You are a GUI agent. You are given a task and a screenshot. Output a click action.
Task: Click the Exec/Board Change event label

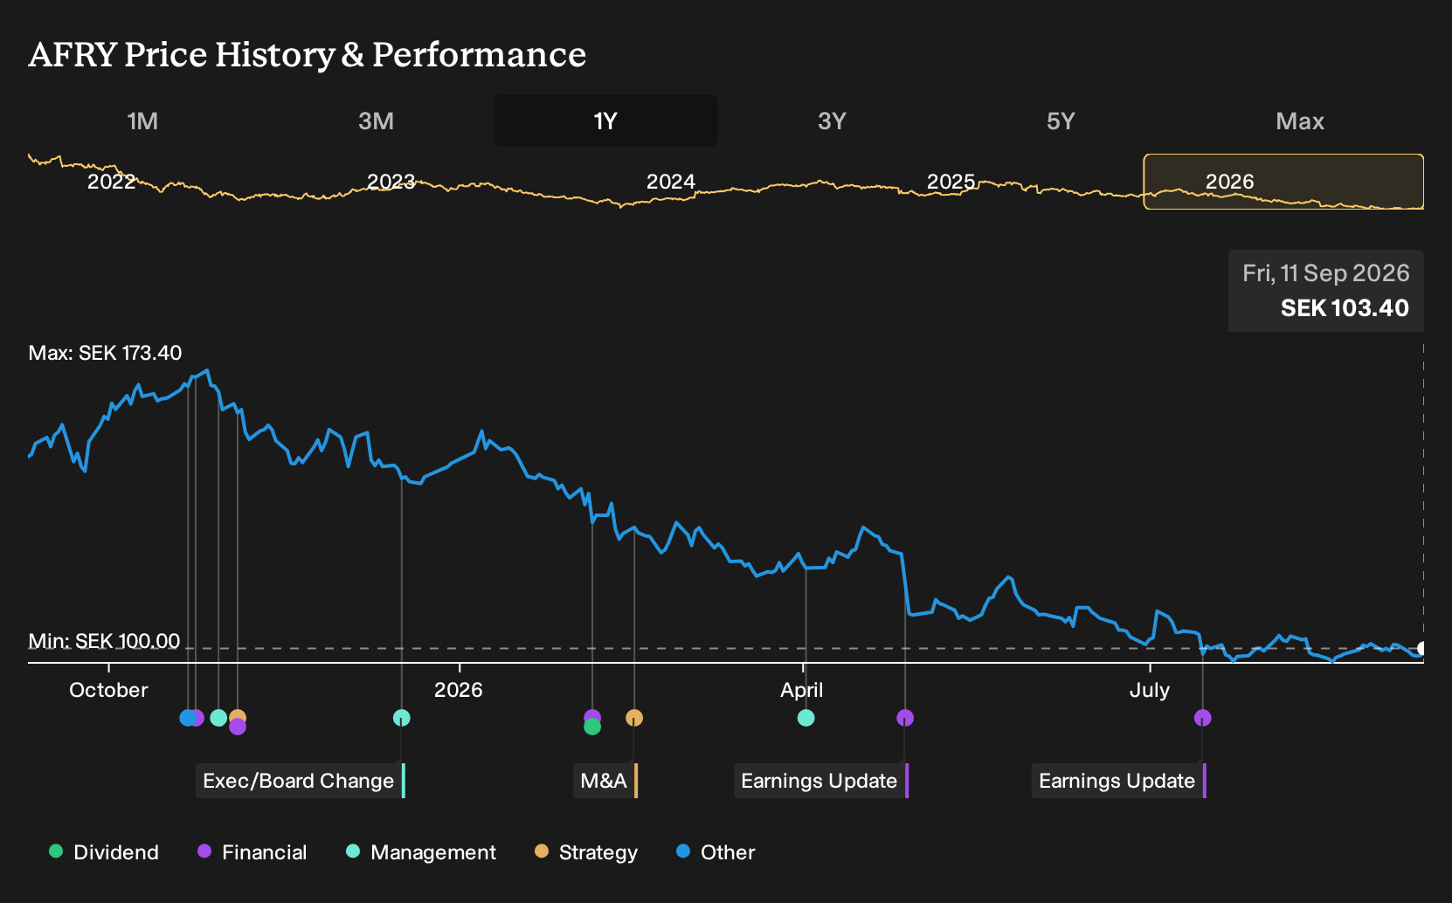(x=301, y=781)
